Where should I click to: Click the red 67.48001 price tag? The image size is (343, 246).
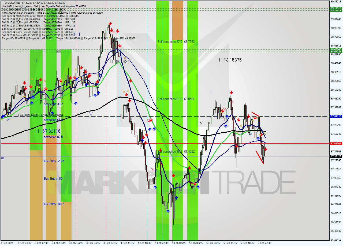[336, 144]
